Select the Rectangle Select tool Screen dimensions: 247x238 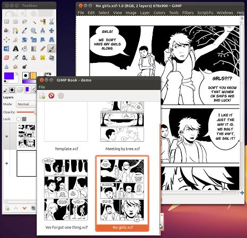(7, 22)
